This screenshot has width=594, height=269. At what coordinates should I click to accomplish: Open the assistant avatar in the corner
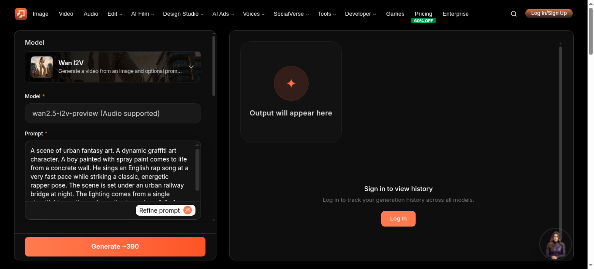pyautogui.click(x=555, y=244)
